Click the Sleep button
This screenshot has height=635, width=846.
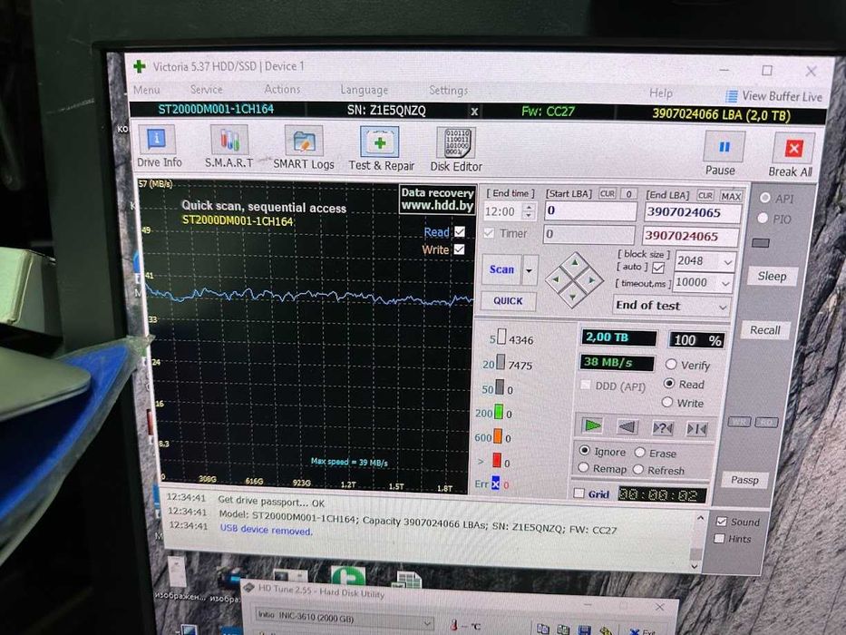772,277
